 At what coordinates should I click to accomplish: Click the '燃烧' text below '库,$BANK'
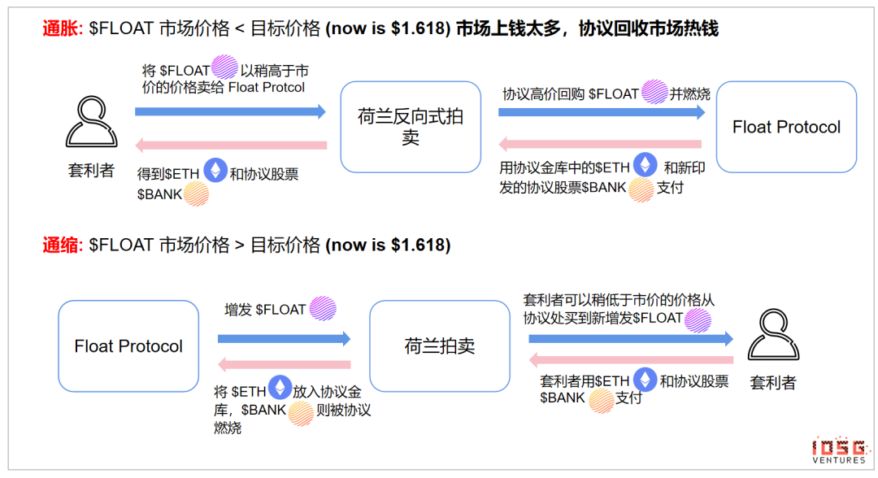pyautogui.click(x=228, y=428)
